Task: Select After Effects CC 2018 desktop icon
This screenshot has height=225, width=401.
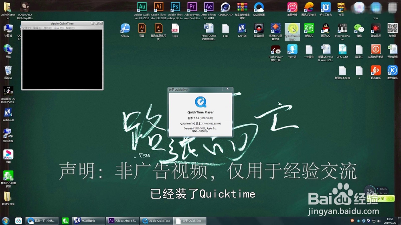Action: (x=209, y=11)
